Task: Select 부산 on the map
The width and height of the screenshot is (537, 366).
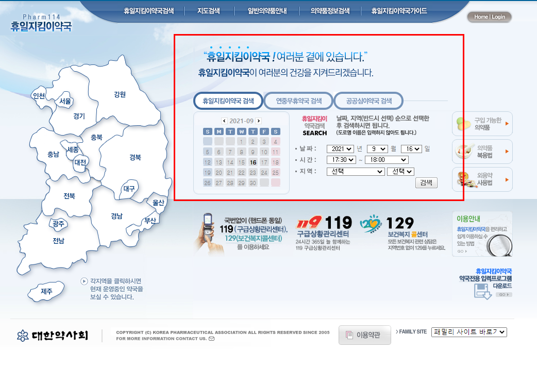Action: coord(150,220)
